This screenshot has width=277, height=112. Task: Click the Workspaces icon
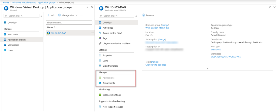pos(5,45)
